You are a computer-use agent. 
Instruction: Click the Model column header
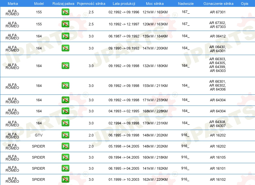pos(39,4)
